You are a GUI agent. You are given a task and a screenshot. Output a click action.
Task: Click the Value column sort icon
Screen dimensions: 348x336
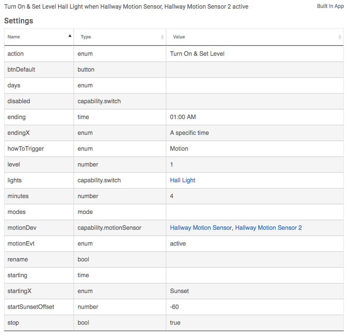(340, 37)
